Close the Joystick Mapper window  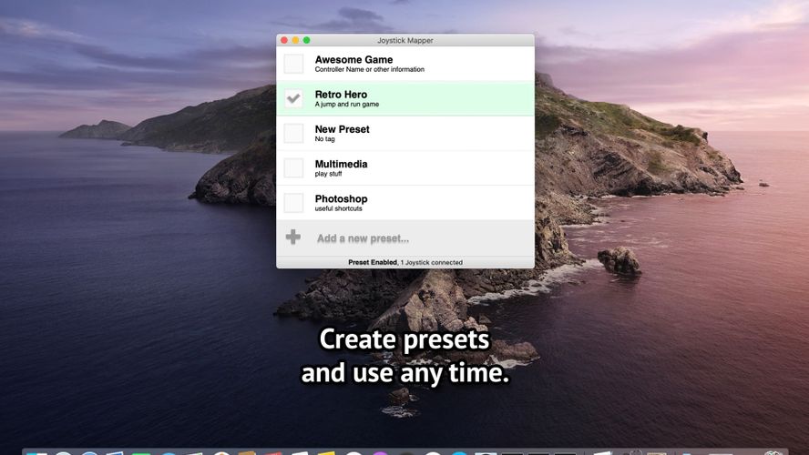pyautogui.click(x=284, y=40)
